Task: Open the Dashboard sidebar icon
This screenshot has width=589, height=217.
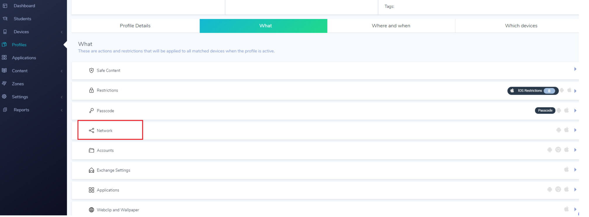Action: point(5,6)
